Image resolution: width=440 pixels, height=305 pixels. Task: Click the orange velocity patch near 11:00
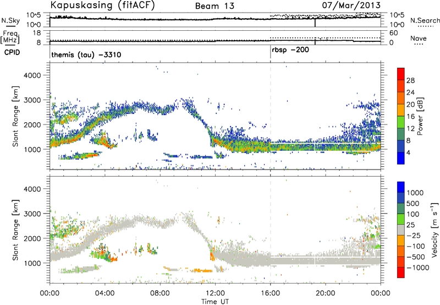tap(202, 271)
